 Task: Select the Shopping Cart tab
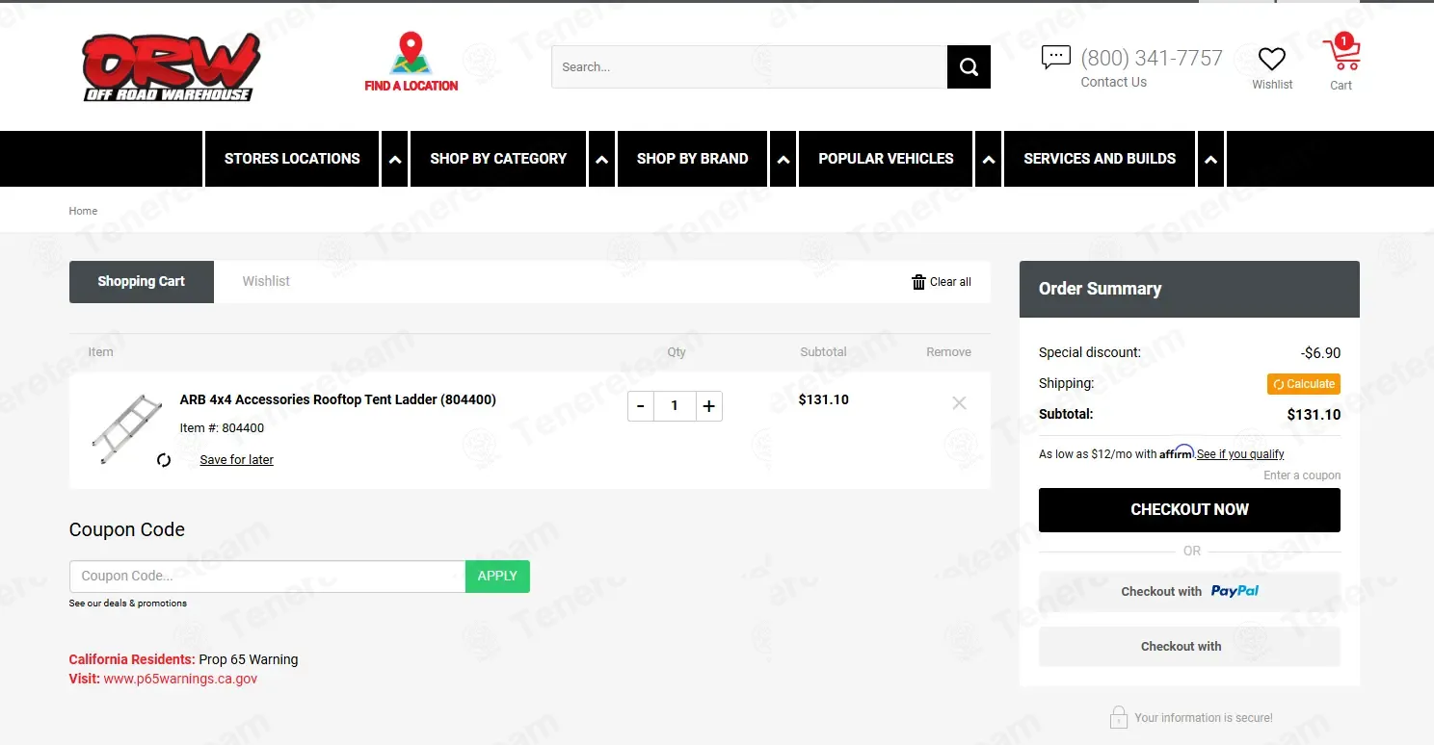pos(142,282)
